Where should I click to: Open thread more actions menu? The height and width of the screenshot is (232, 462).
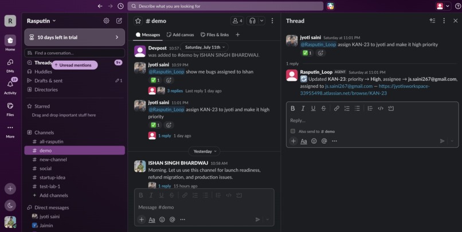[x=444, y=21]
